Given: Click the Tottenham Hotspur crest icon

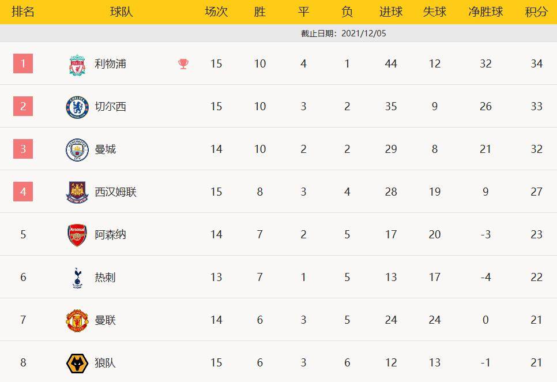Looking at the screenshot, I should point(77,278).
